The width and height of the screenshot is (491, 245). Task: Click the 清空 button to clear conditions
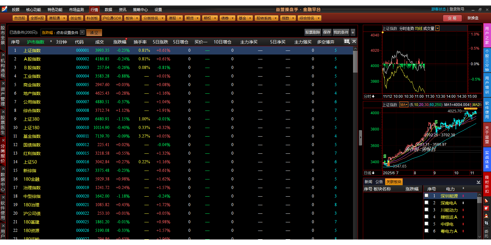pyautogui.click(x=94, y=32)
